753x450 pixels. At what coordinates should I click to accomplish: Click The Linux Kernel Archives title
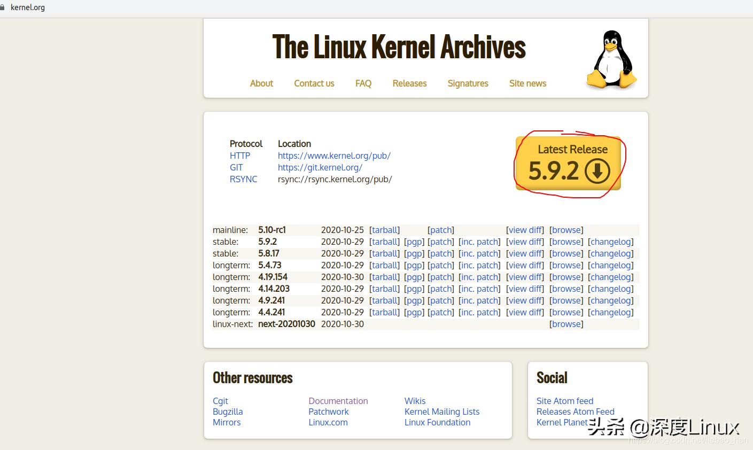(399, 47)
